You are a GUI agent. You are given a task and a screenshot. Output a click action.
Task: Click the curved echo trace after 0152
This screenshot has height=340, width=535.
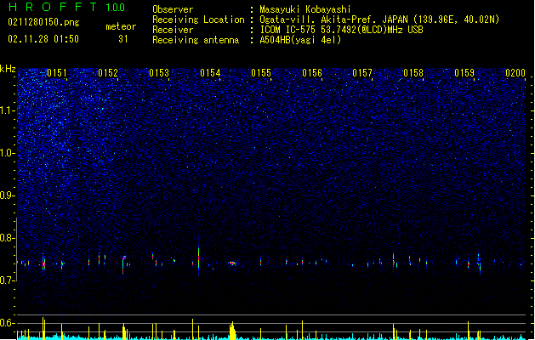[x=124, y=264]
